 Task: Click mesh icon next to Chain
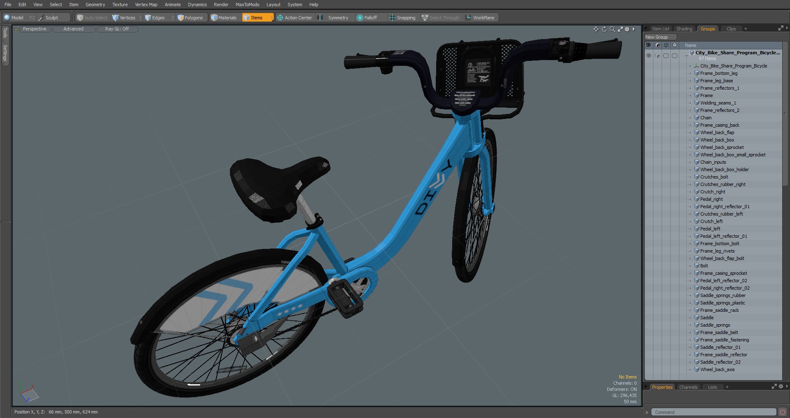tap(697, 118)
